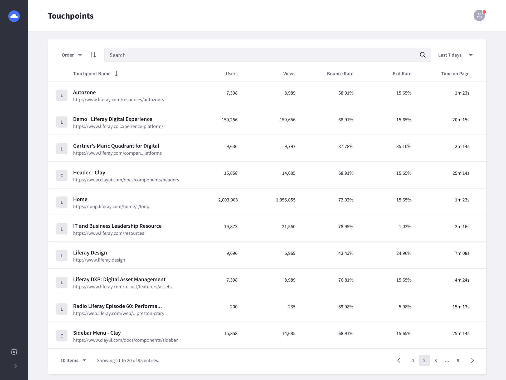The width and height of the screenshot is (506, 380).
Task: Click the pagination ellipsis
Action: (447, 361)
